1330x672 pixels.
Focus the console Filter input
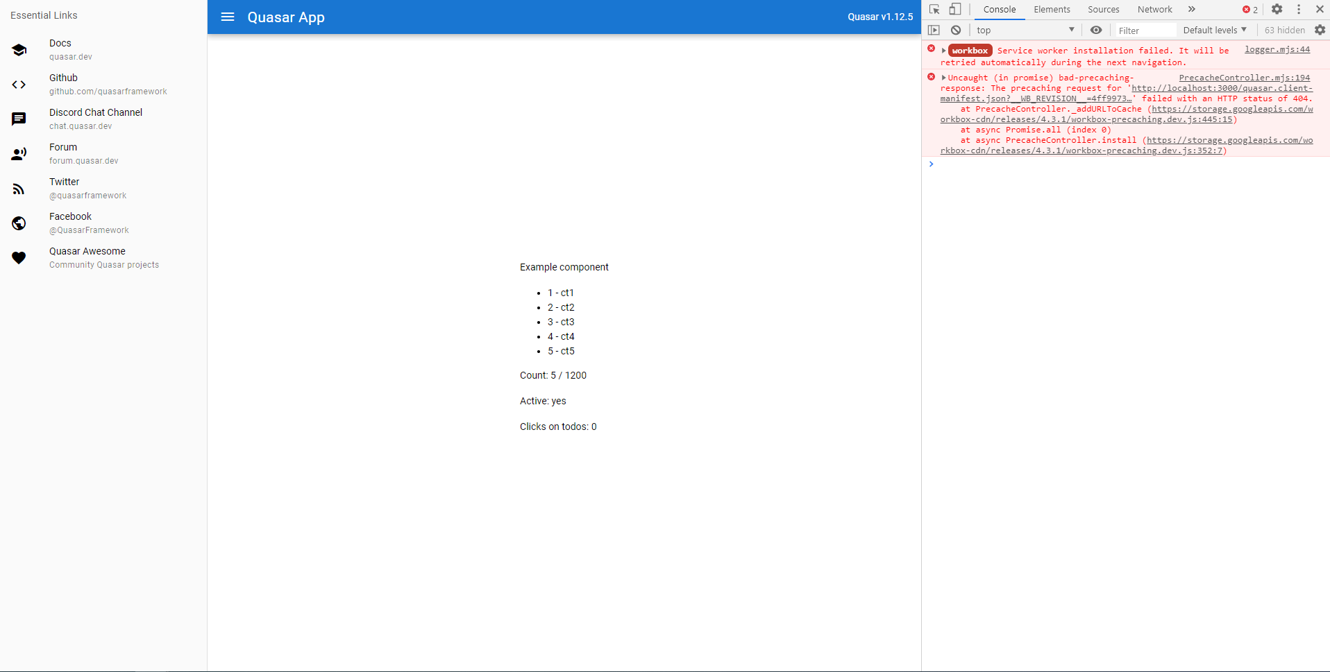coord(1145,31)
